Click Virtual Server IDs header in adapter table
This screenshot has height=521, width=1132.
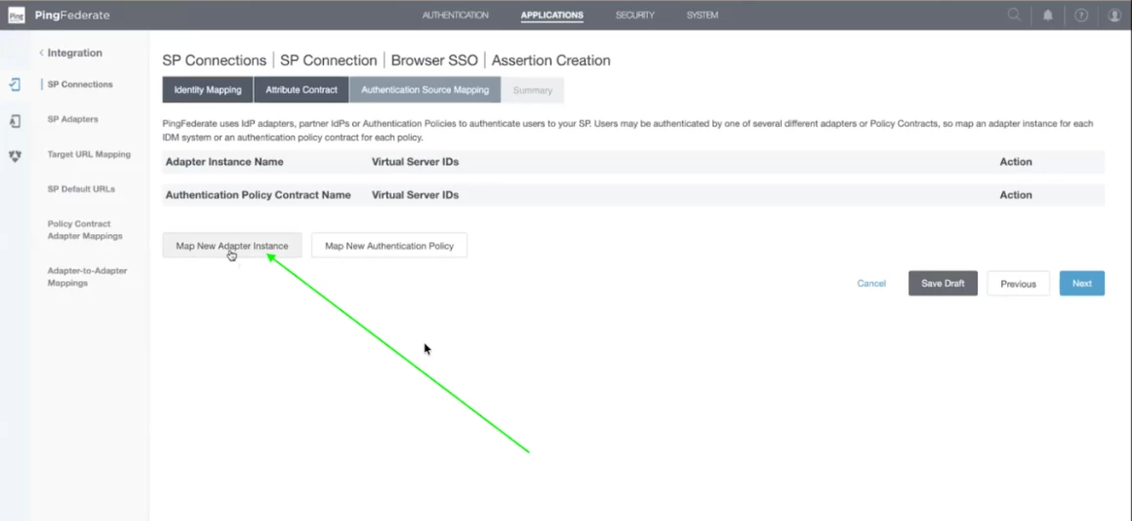(415, 162)
